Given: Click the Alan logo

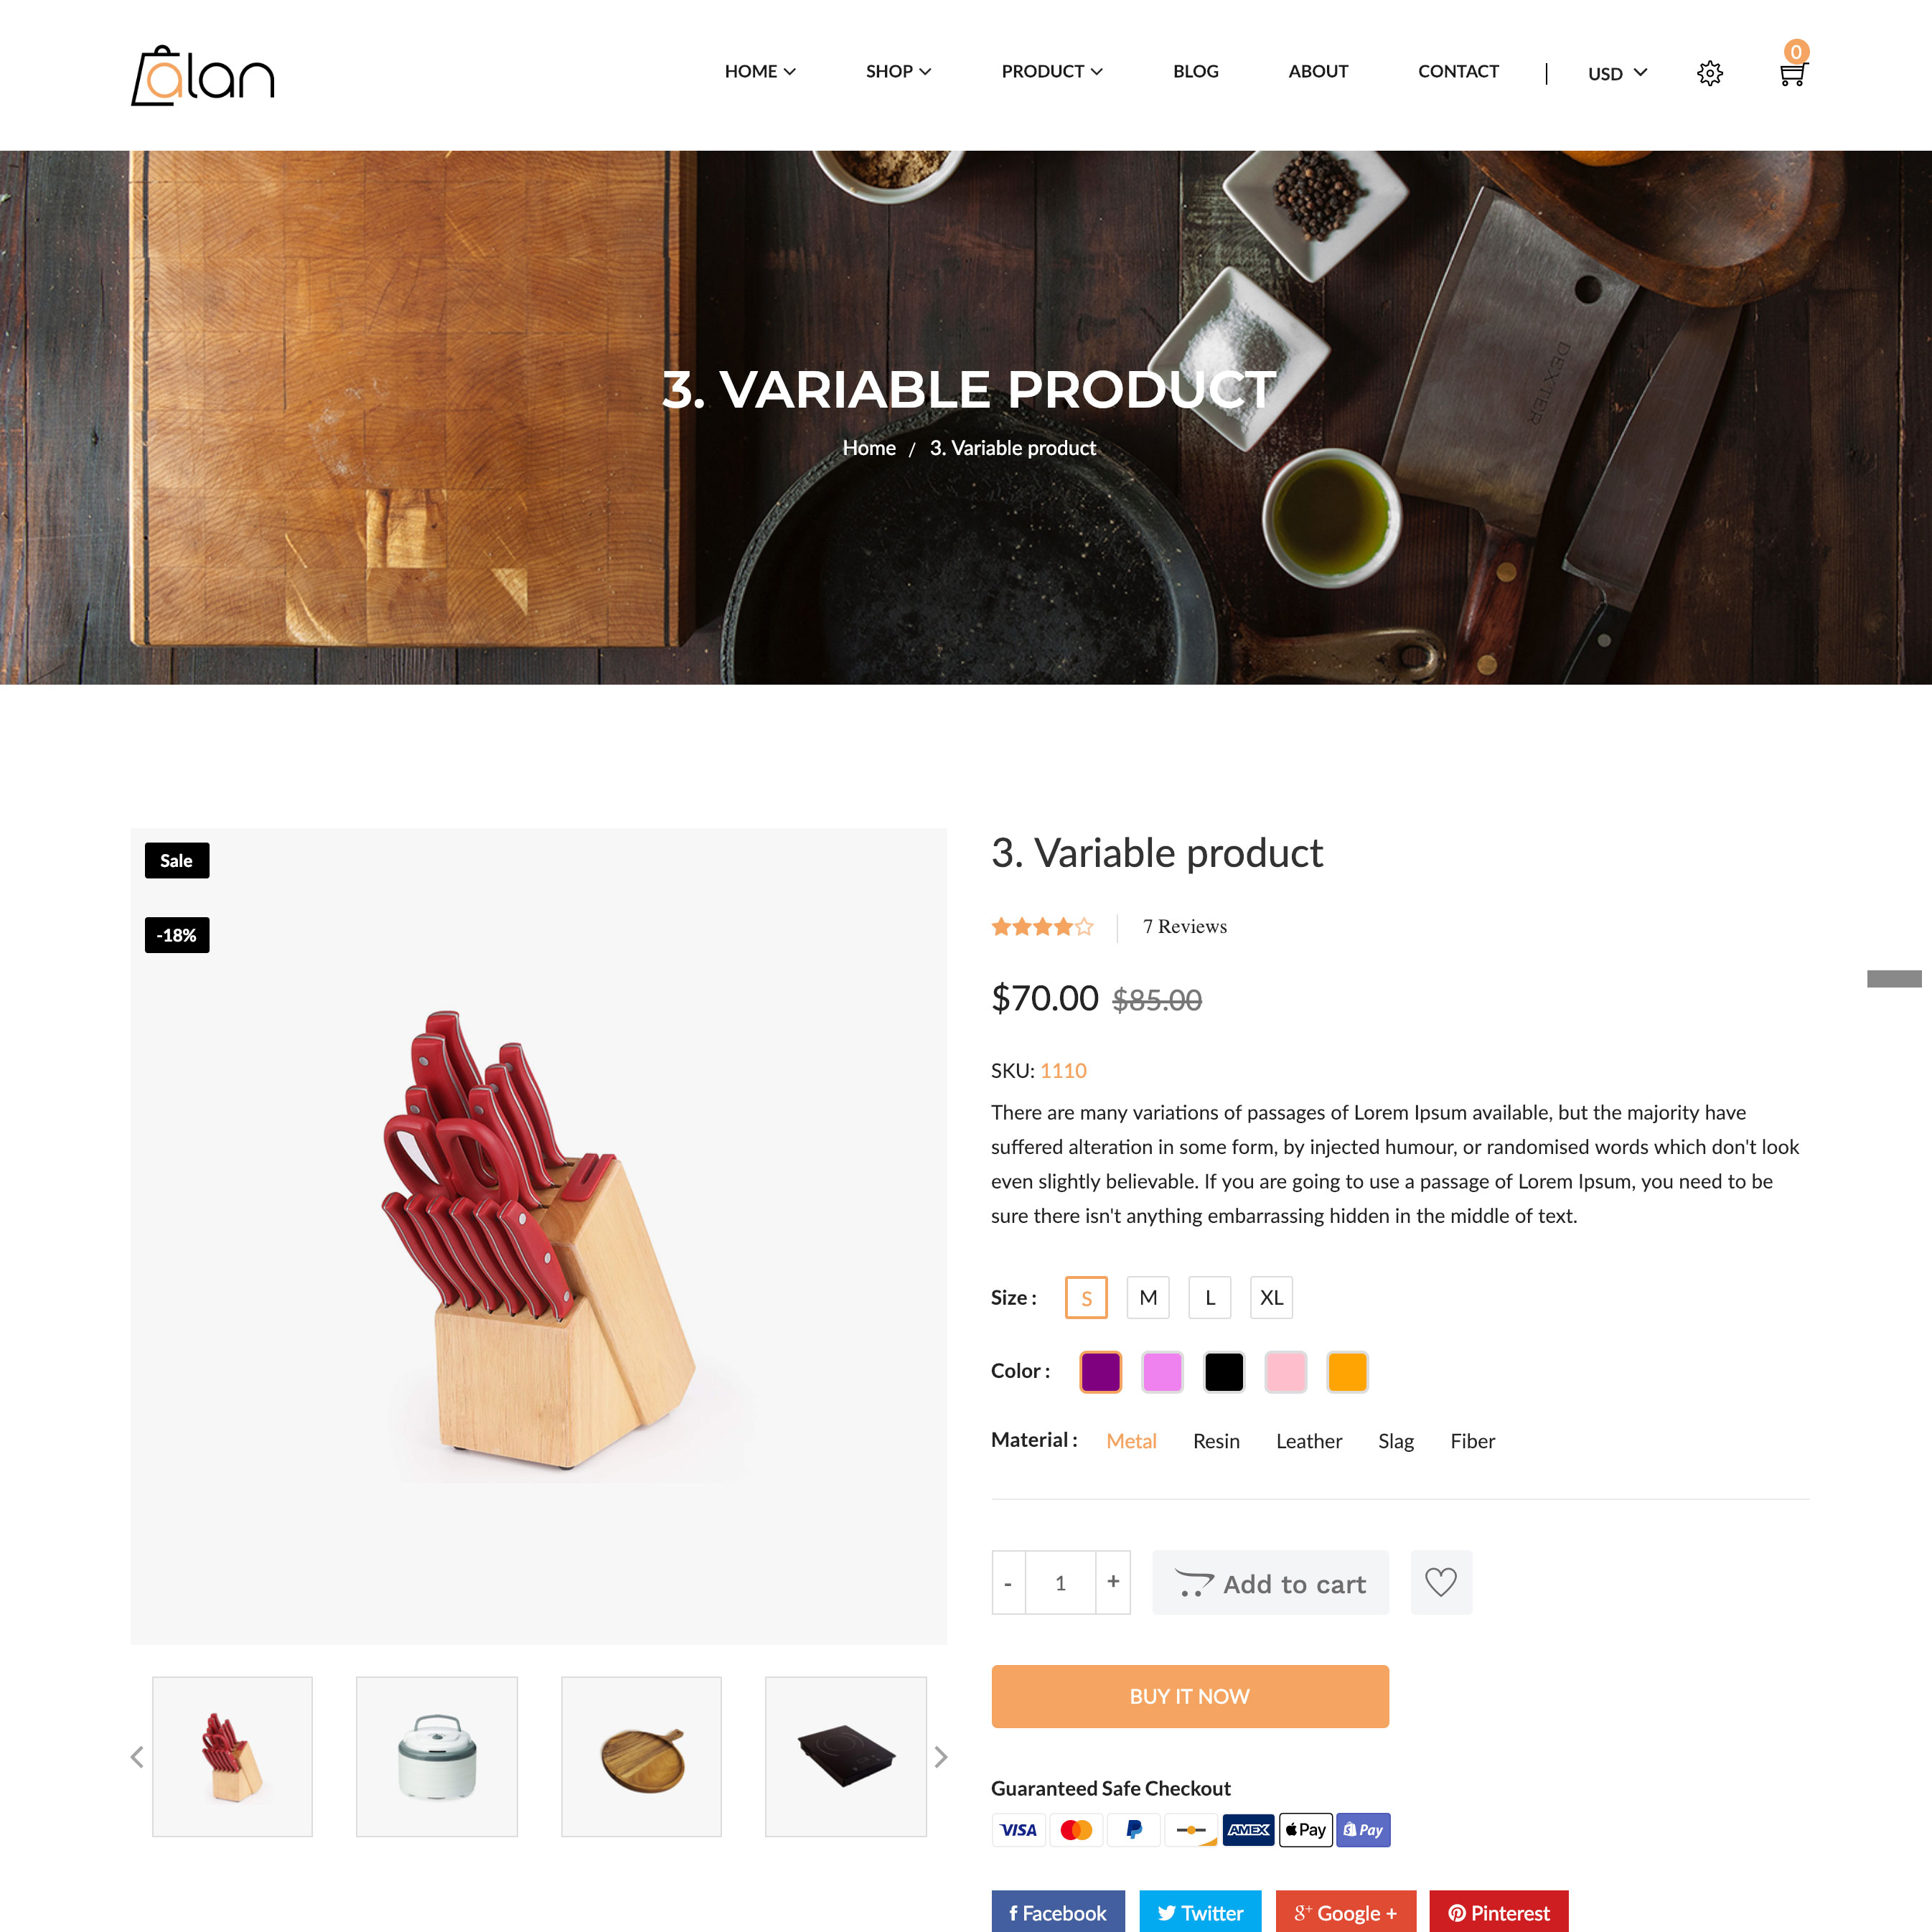Looking at the screenshot, I should 203,75.
